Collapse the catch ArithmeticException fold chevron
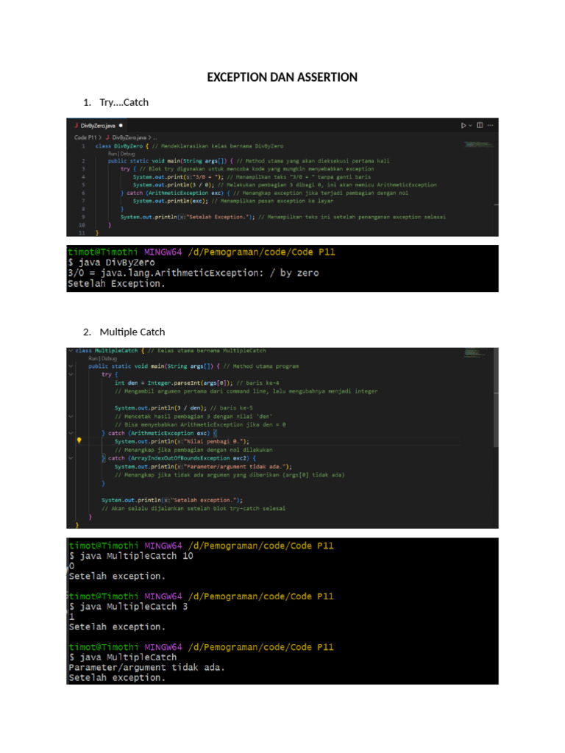Image resolution: width=565 pixels, height=753 pixels. (x=71, y=433)
